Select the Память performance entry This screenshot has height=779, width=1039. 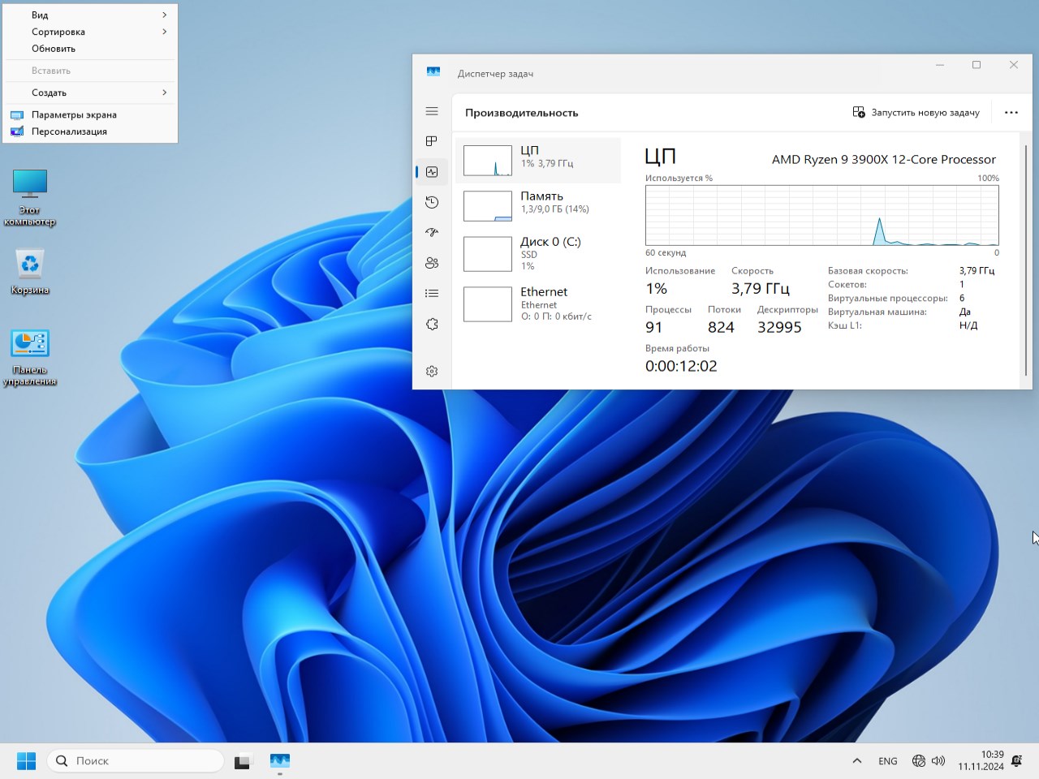[538, 205]
